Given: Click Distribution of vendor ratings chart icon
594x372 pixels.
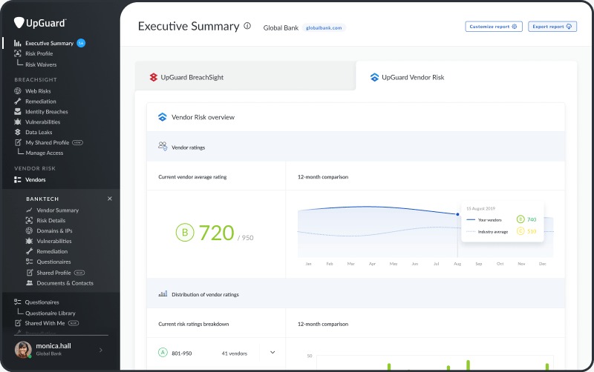Looking at the screenshot, I should 163,293.
